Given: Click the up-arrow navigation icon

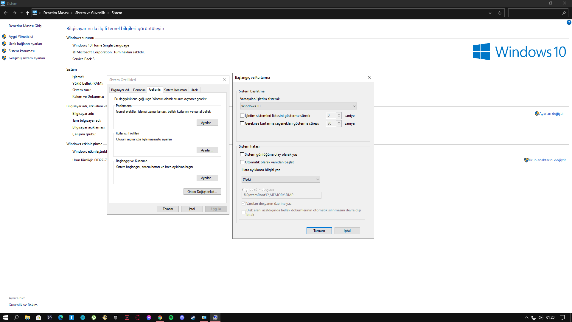Looking at the screenshot, I should click(27, 13).
